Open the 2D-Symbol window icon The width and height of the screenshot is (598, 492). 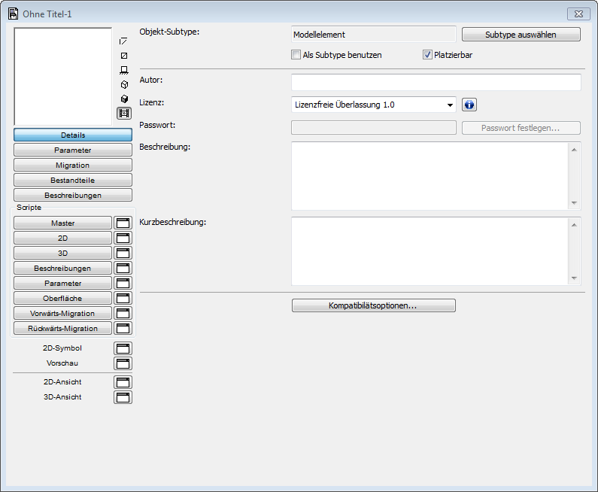(123, 348)
